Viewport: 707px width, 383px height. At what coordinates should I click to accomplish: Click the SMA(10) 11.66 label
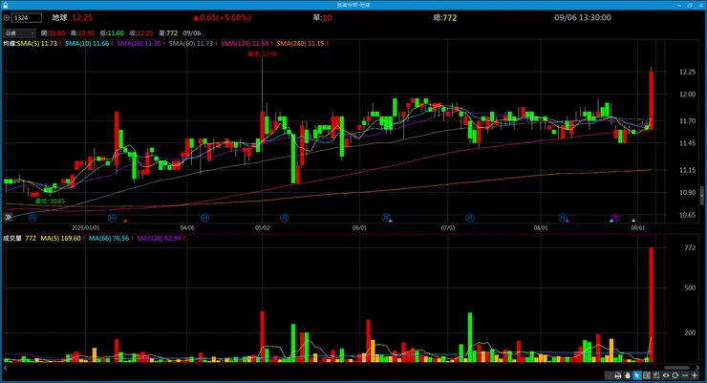pyautogui.click(x=87, y=44)
